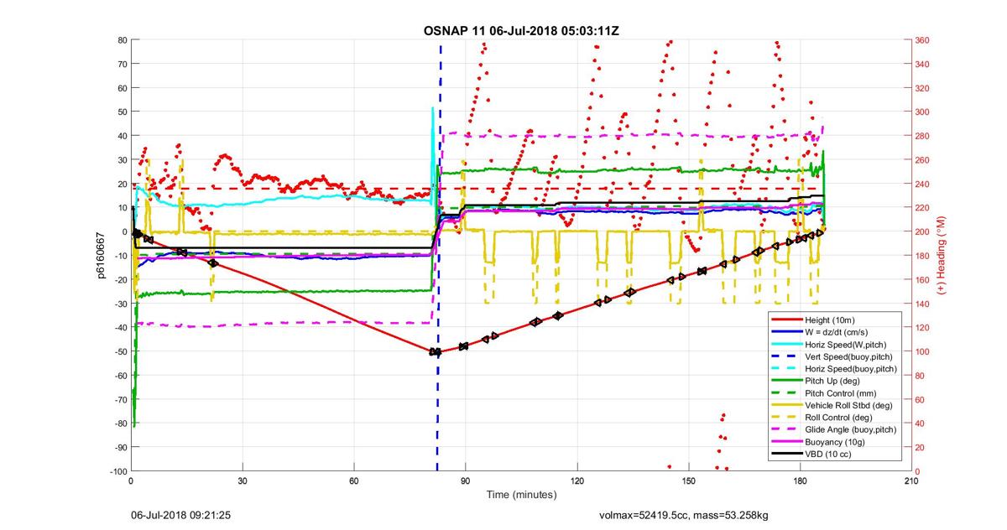Click right heading axis tick label "100"
1007x530 pixels.
pos(923,352)
